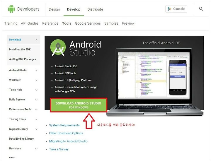The width and height of the screenshot is (211, 161).
Task: Select the Develop tab
Action: 74,9
